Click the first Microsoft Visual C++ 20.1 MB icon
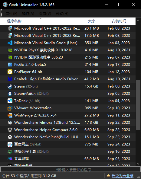This screenshot has height=179, width=141. tap(10, 28)
